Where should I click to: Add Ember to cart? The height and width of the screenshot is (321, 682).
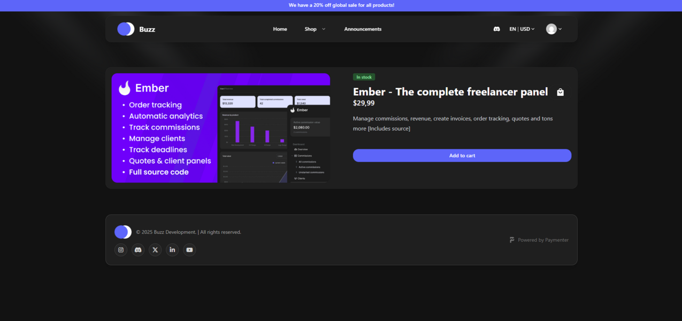point(462,156)
